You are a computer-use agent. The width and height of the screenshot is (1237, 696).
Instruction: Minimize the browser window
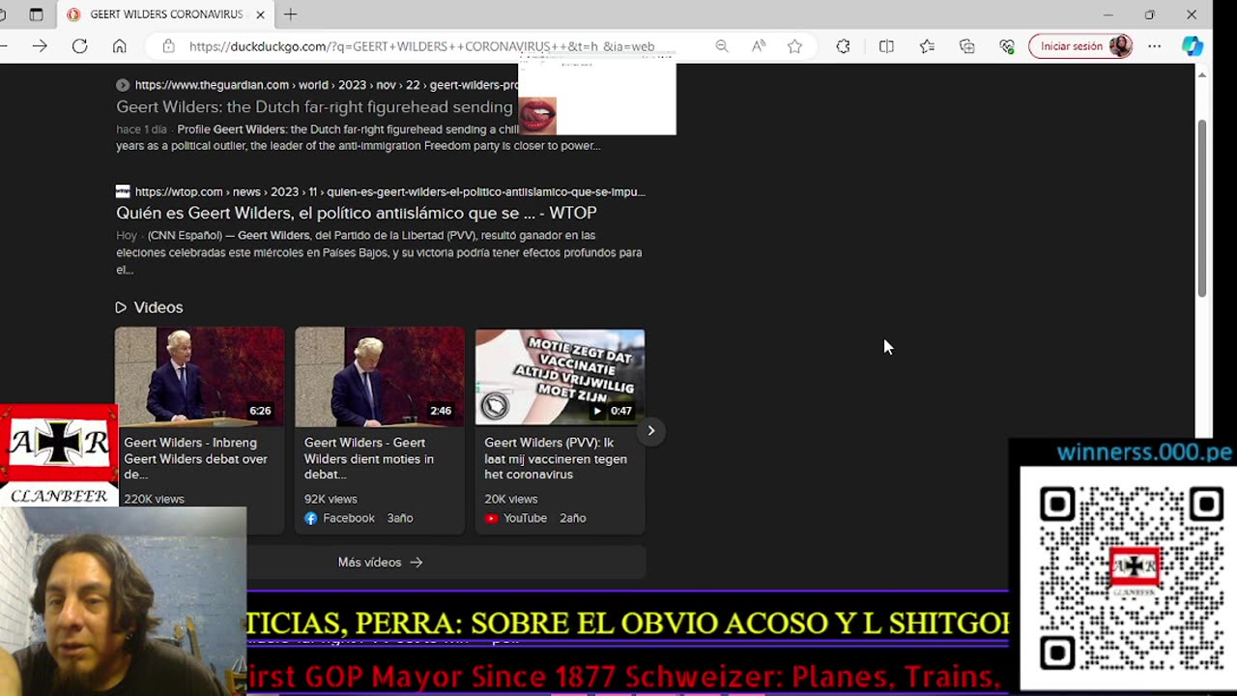(x=1108, y=14)
